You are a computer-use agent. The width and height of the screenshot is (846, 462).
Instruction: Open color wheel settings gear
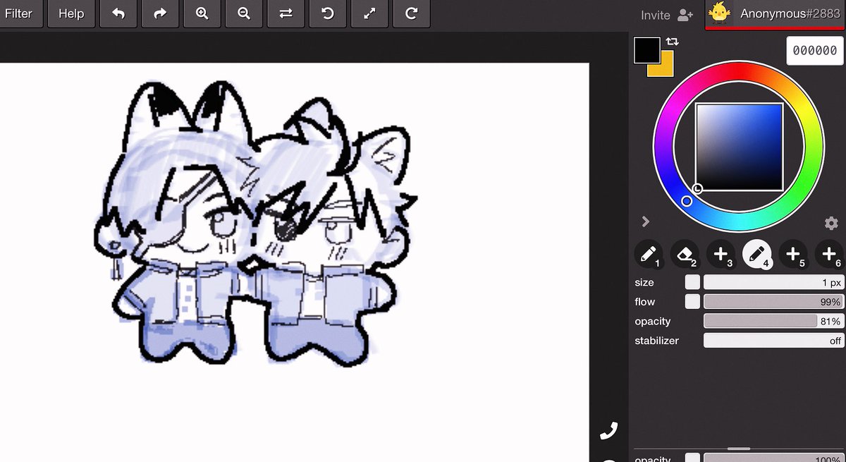point(831,223)
